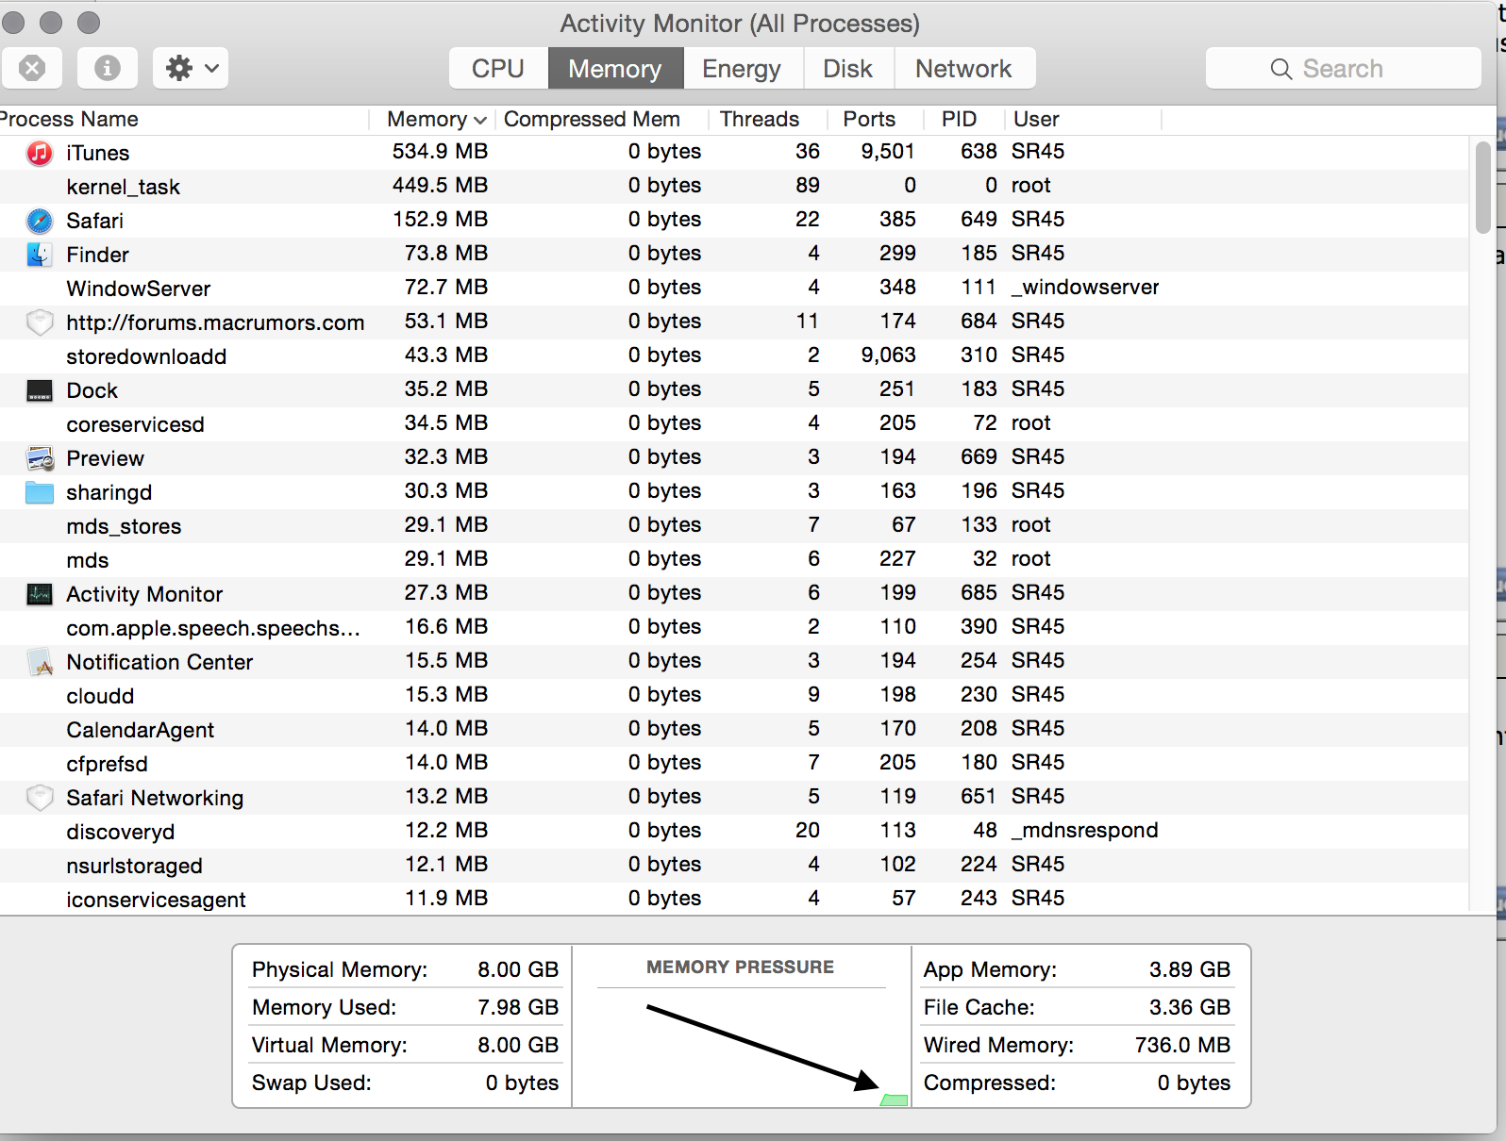This screenshot has width=1506, height=1141.
Task: Click the Memory Used 7.98 GB value
Action: [x=518, y=1007]
